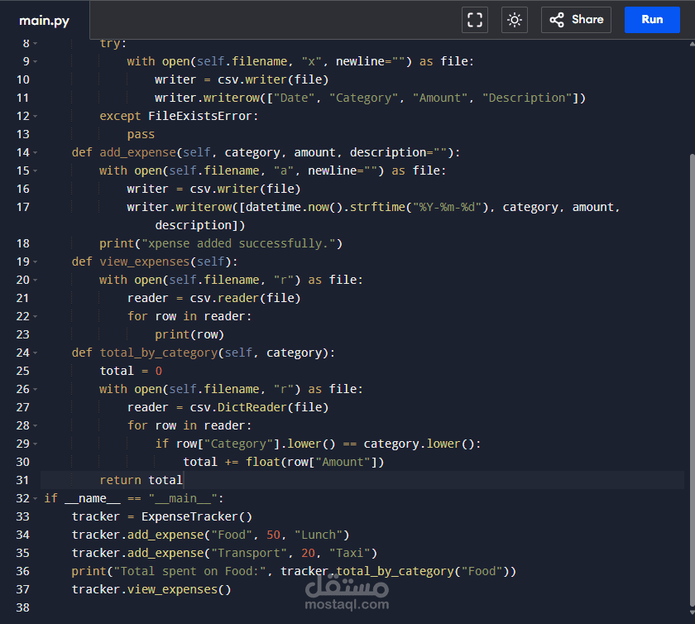This screenshot has height=624, width=695.
Task: Click "tracker.view_expenses()" on line 37
Action: [151, 589]
